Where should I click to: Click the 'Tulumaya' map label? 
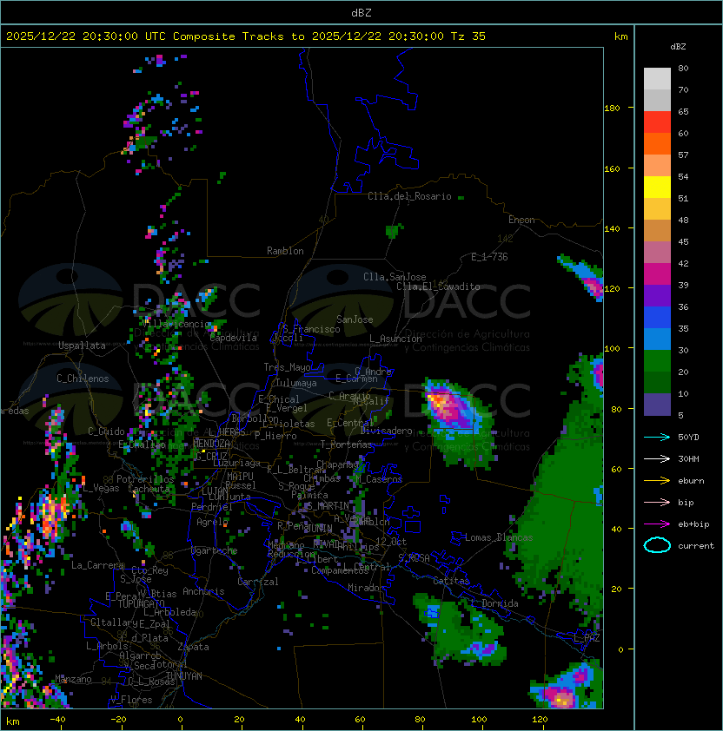(296, 383)
